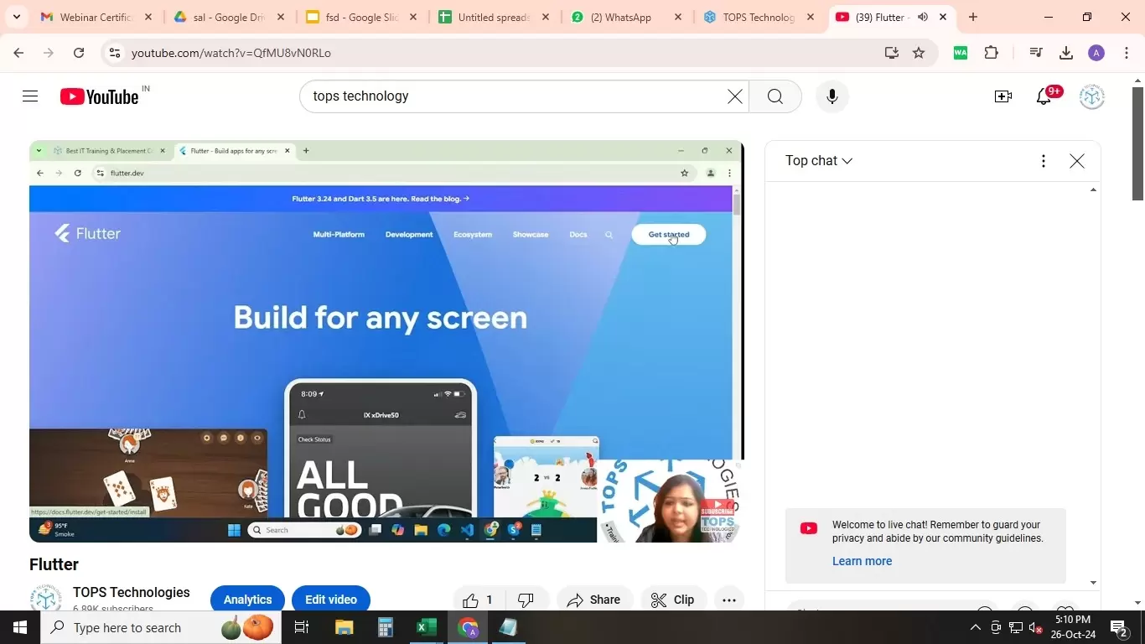Image resolution: width=1145 pixels, height=644 pixels.
Task: Open more actions menu beside Clip
Action: 729,600
